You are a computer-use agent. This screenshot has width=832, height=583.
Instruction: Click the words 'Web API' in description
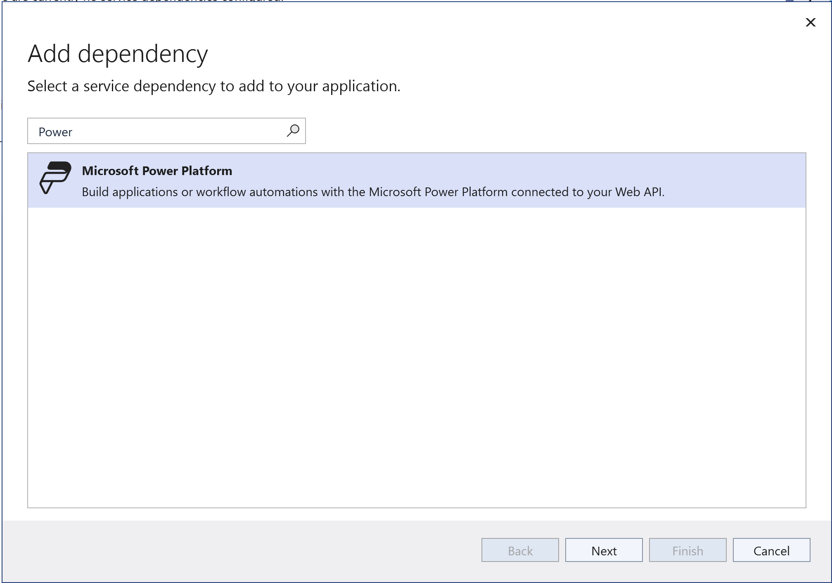click(639, 192)
